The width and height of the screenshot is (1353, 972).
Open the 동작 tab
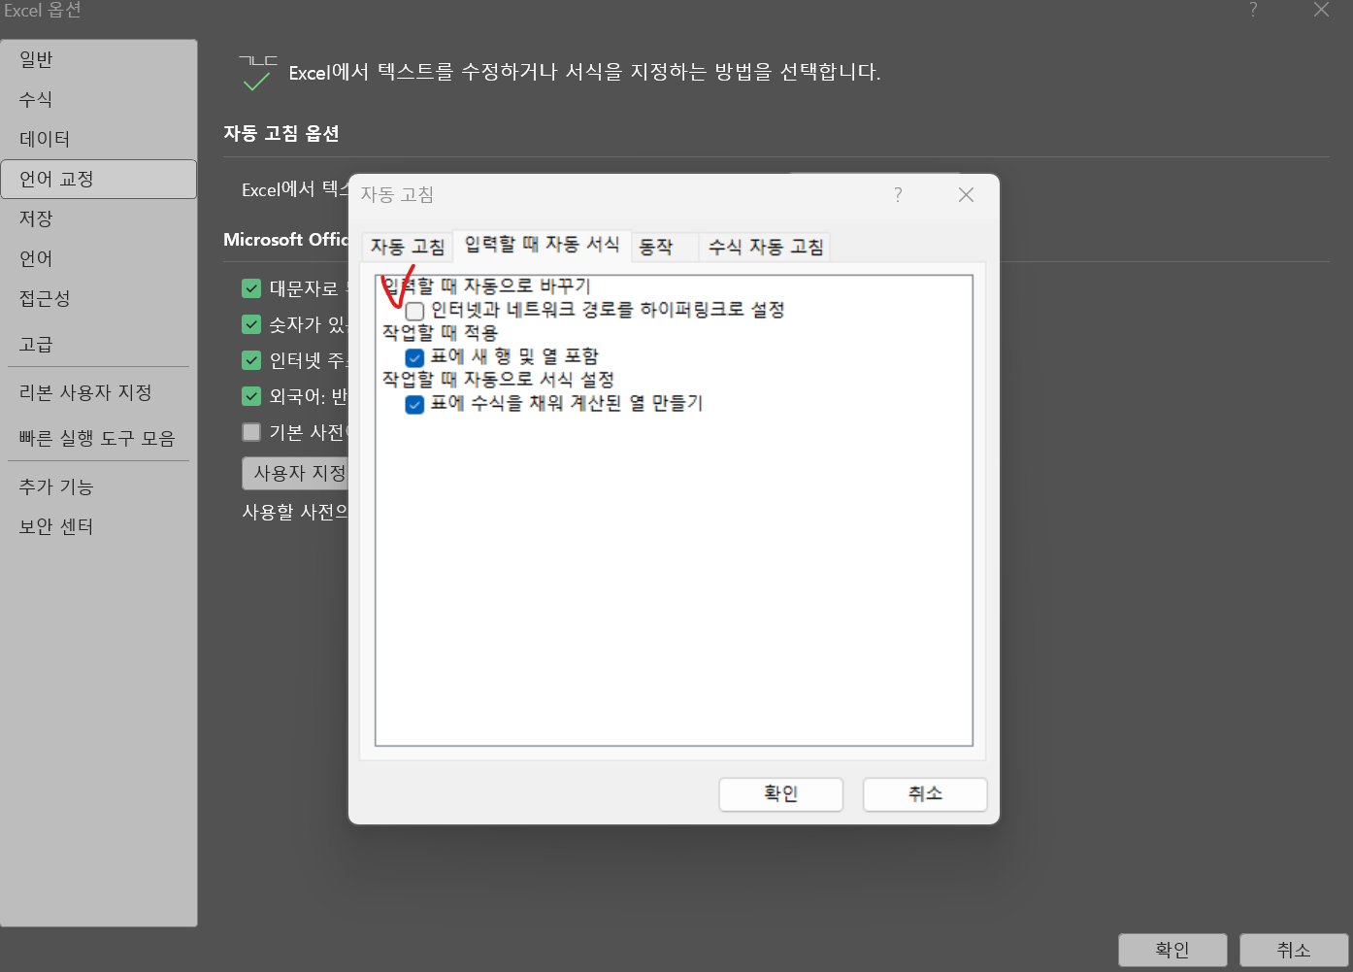point(665,247)
